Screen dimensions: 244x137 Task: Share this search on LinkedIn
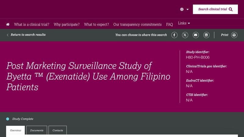[206, 35]
